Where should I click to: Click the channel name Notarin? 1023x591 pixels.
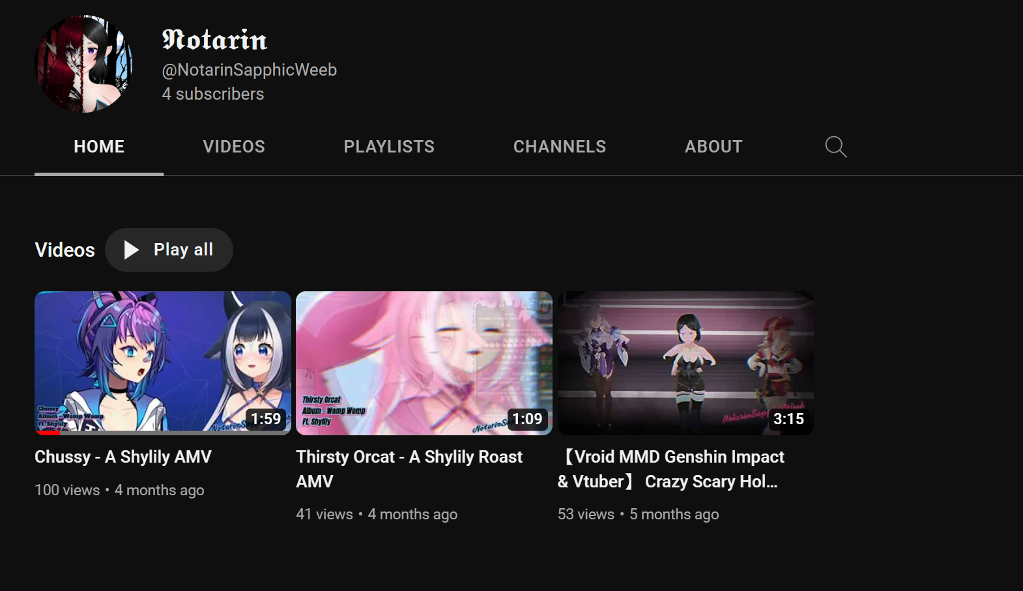coord(214,40)
